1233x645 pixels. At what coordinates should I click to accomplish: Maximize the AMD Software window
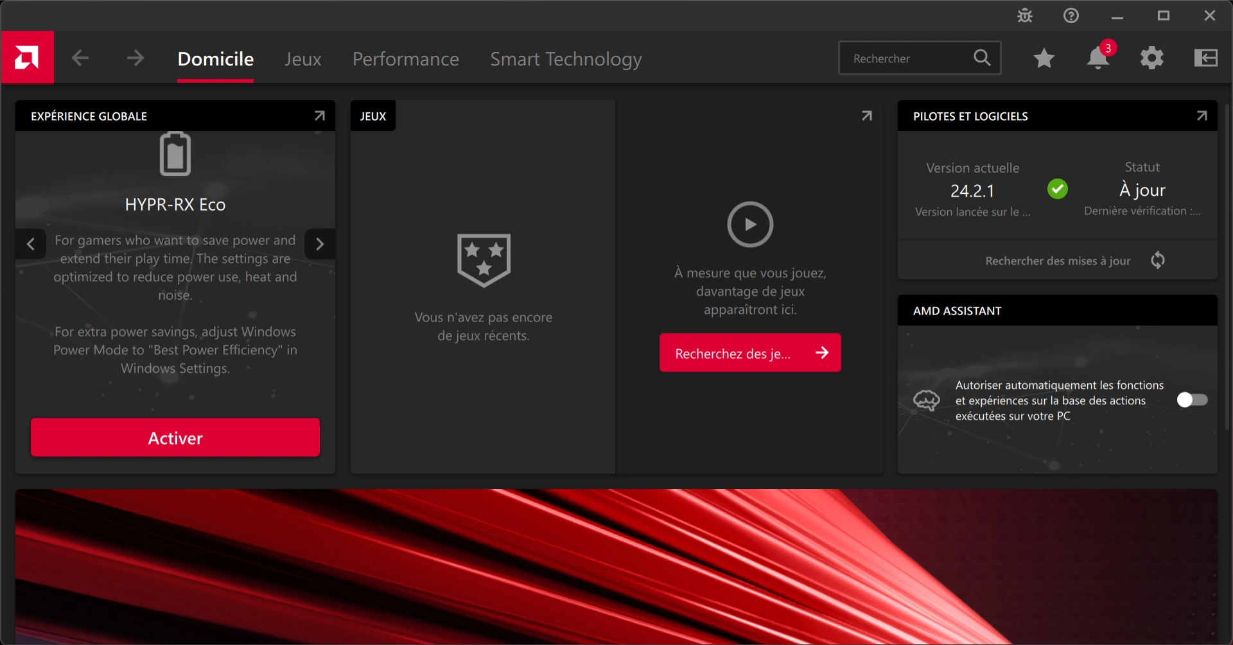coord(1164,15)
